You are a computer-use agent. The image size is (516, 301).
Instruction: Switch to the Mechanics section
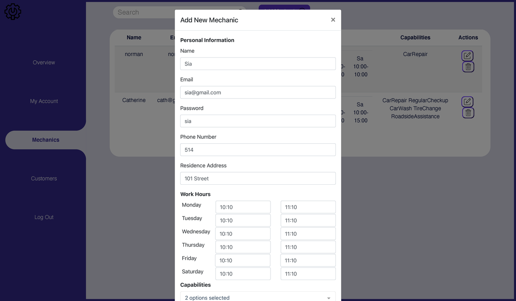pos(46,140)
